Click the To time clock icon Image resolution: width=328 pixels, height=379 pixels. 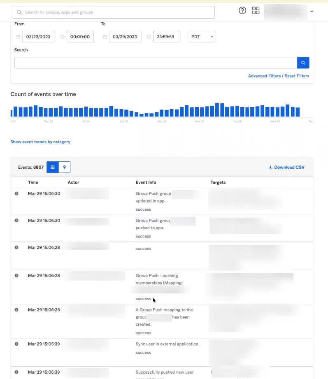click(149, 37)
